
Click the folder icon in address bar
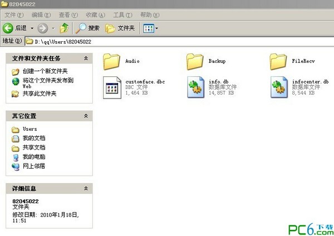(30, 41)
